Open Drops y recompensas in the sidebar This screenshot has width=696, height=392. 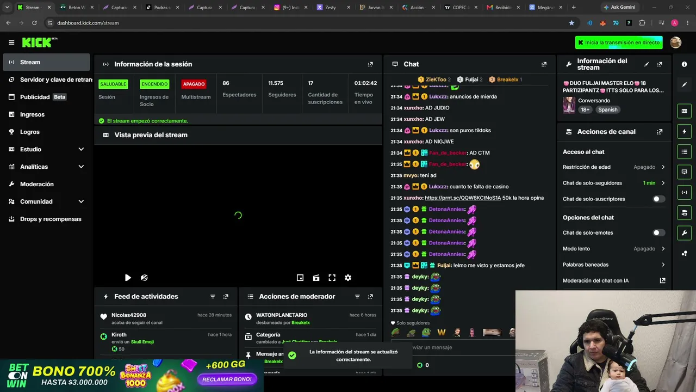pyautogui.click(x=46, y=219)
